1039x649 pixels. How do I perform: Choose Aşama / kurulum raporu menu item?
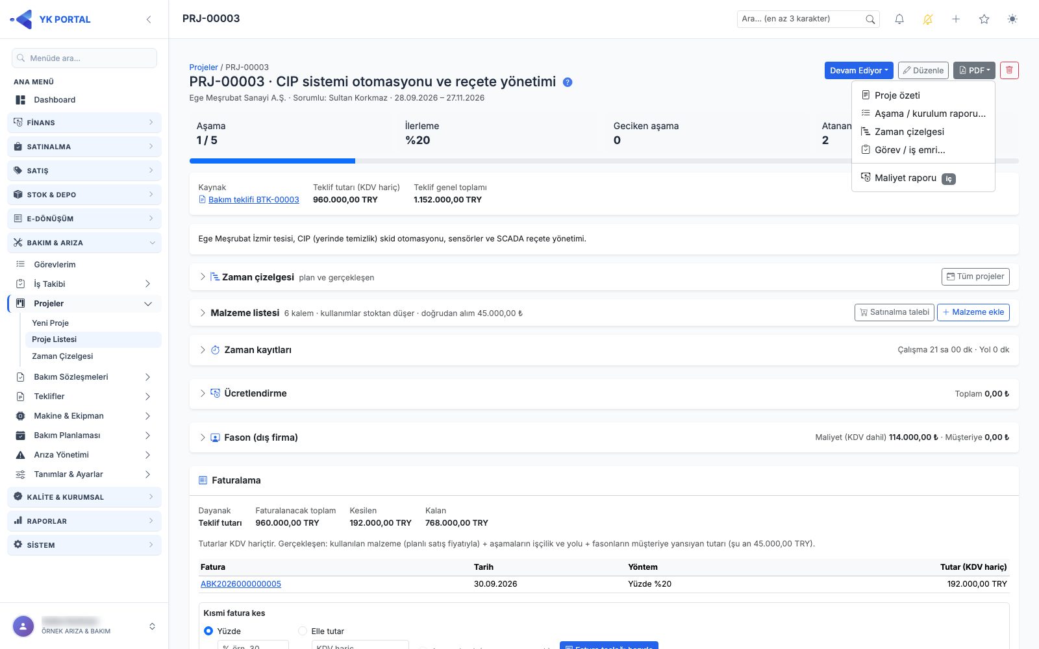click(923, 114)
